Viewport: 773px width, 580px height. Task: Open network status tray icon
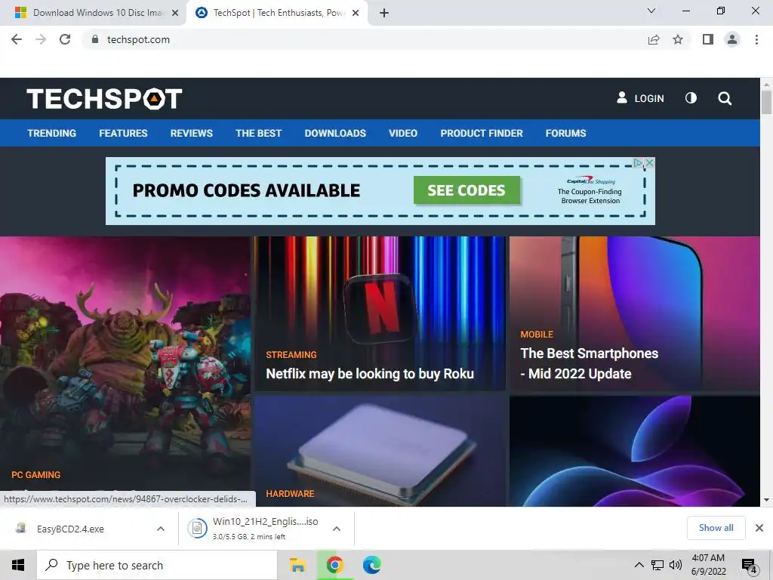click(x=658, y=565)
